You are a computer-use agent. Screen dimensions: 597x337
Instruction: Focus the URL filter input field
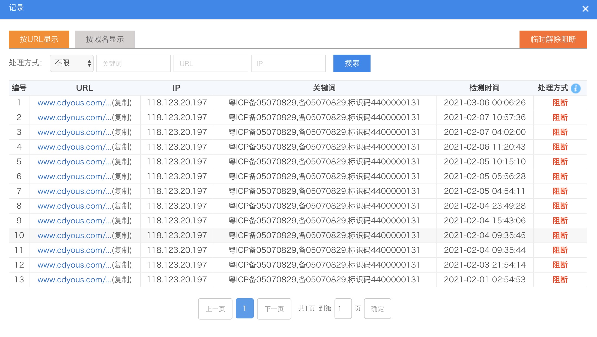point(211,63)
